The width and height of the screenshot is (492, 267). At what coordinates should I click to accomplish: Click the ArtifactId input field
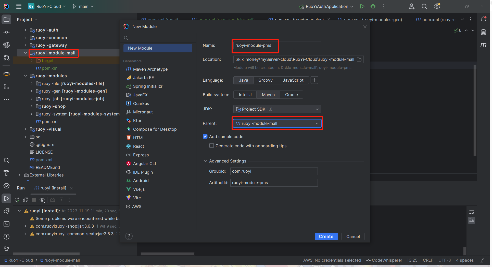(274, 183)
